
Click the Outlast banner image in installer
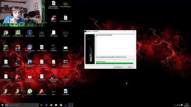tap(90, 49)
